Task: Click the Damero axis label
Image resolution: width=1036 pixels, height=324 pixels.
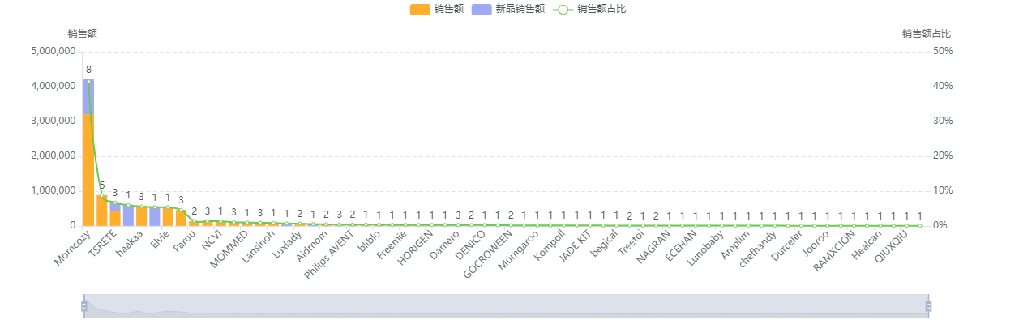Action: point(445,244)
